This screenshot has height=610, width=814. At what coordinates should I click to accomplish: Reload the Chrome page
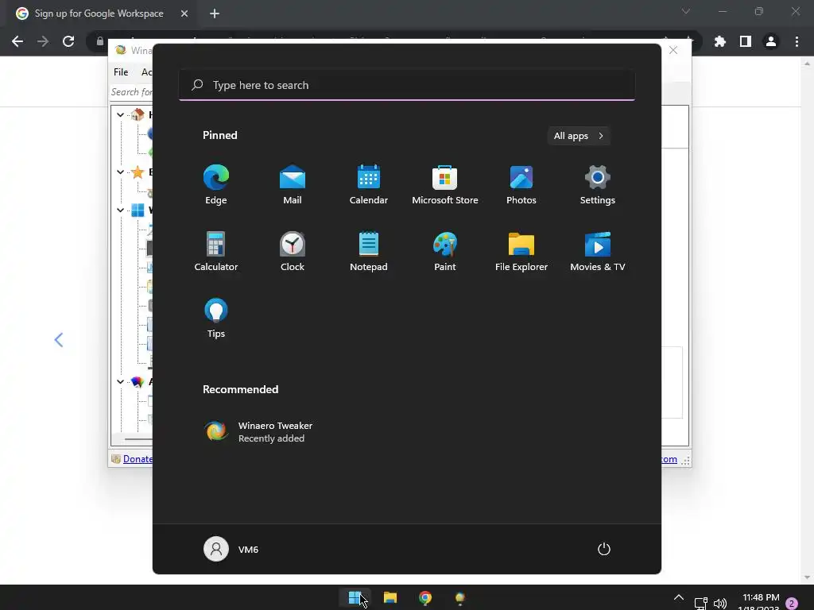(x=68, y=41)
